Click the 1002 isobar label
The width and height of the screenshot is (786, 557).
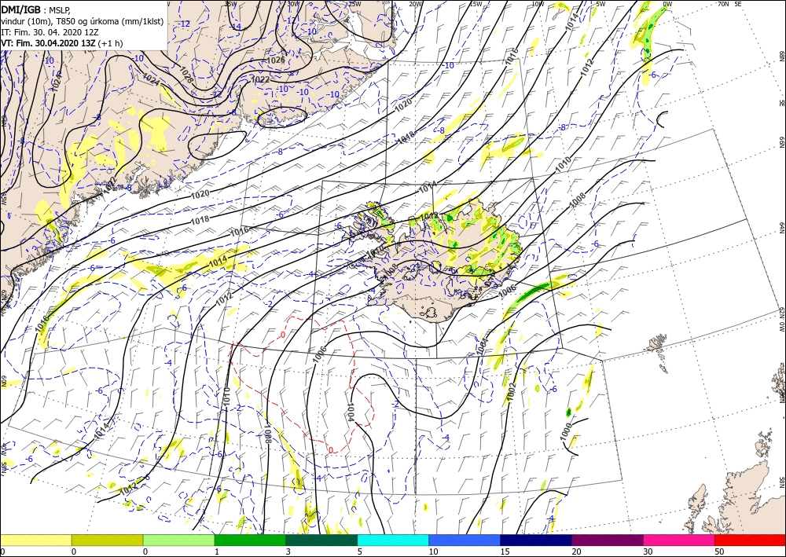pyautogui.click(x=510, y=392)
